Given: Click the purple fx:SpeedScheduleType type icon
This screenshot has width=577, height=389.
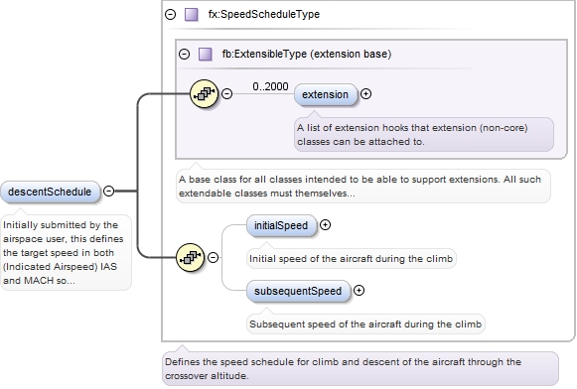Looking at the screenshot, I should click(x=192, y=14).
